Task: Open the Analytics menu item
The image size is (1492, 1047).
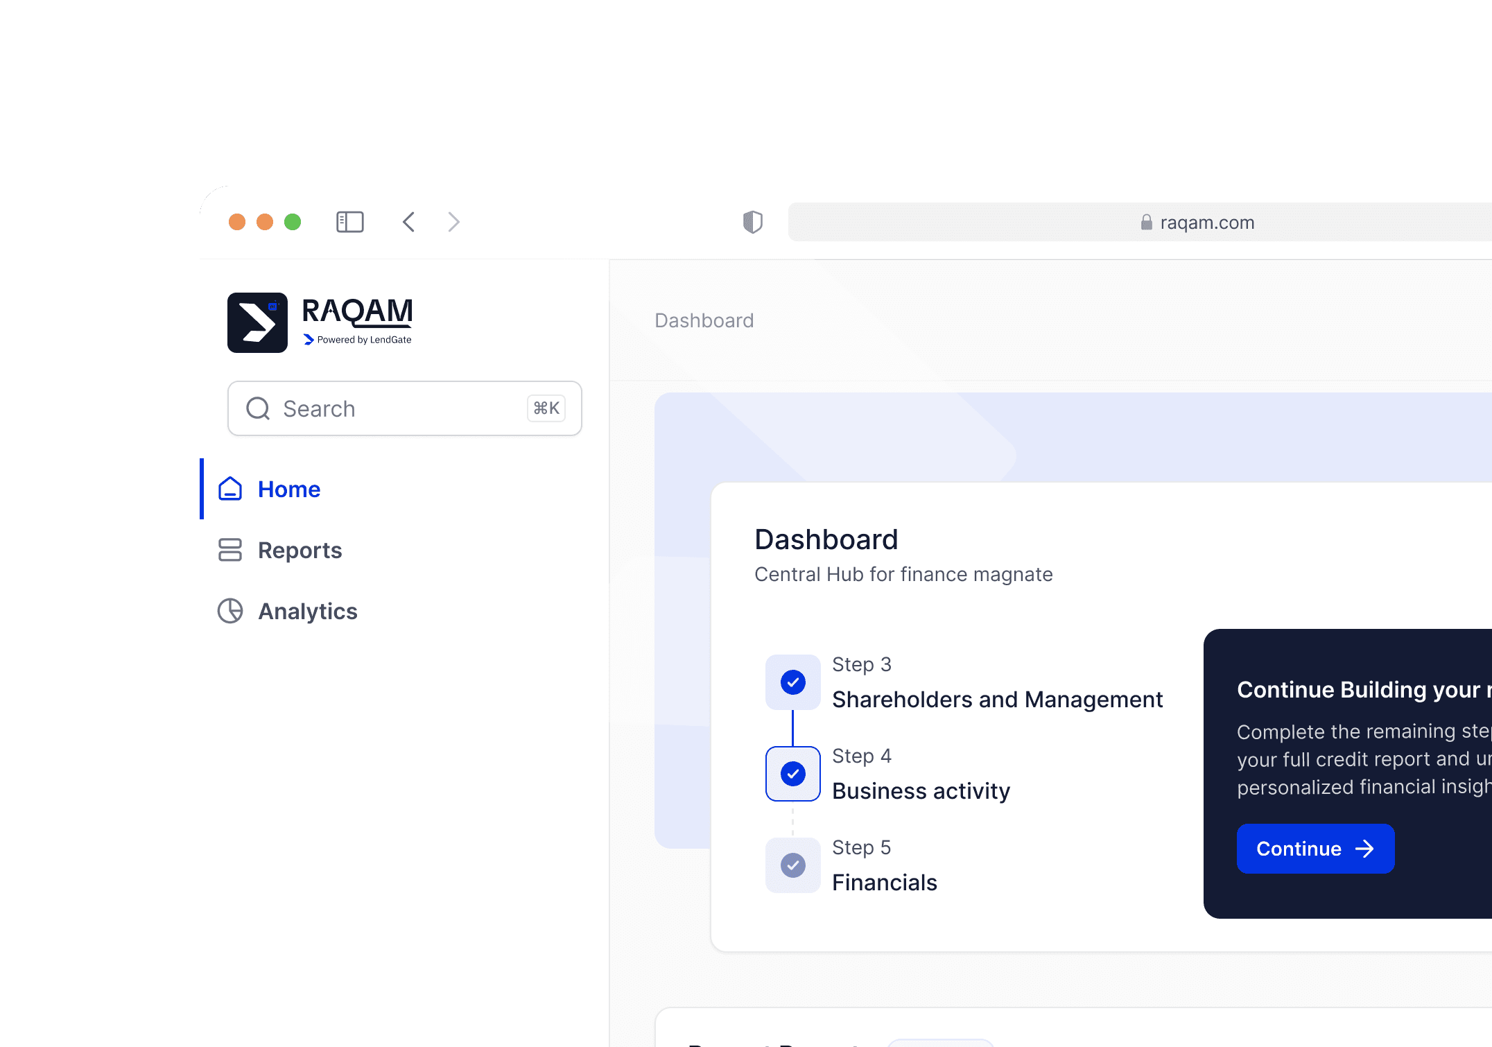Action: (x=307, y=611)
